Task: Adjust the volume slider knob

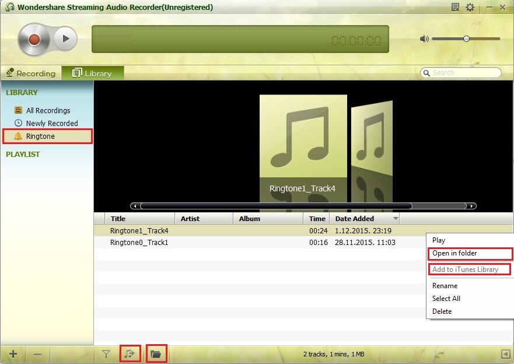Action: tap(466, 38)
